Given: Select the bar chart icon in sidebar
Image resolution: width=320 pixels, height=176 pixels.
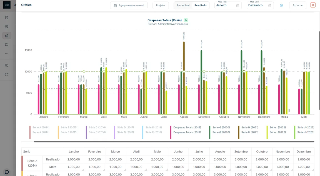Looking at the screenshot, I should [x=7, y=36].
